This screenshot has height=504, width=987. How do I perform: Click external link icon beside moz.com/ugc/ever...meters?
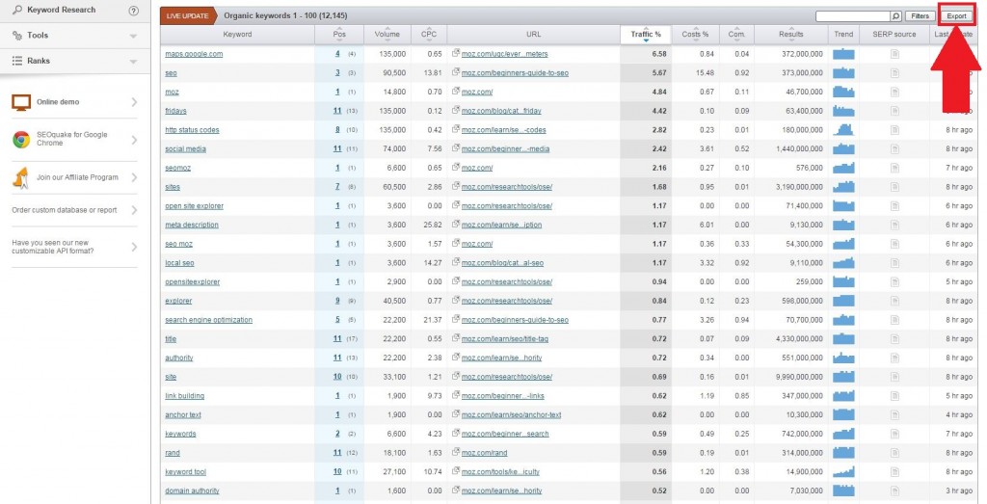(x=456, y=54)
